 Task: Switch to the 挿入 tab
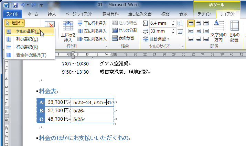(x=52, y=14)
